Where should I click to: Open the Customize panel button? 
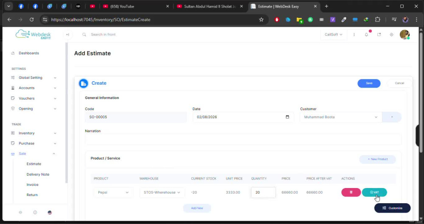392,208
